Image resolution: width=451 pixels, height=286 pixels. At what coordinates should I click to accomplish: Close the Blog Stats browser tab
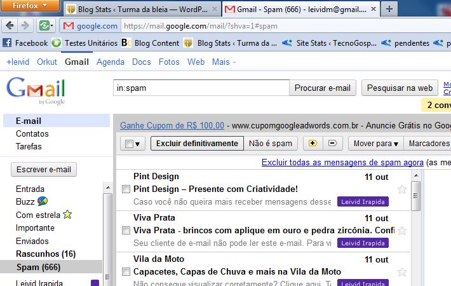(214, 9)
